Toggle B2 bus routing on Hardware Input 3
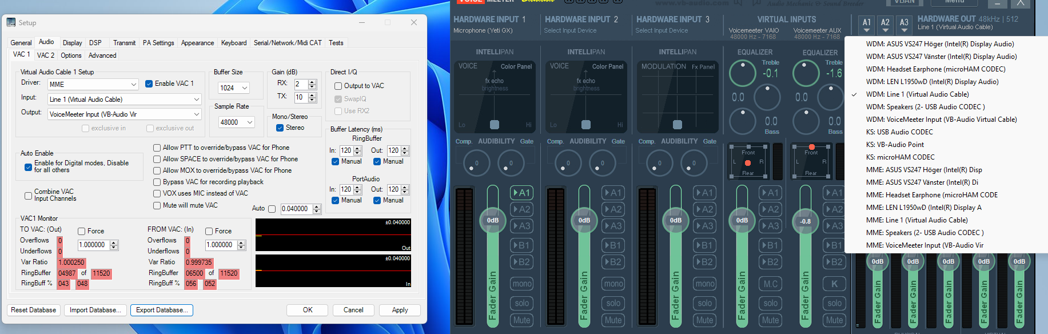Image resolution: width=1048 pixels, height=334 pixels. point(704,262)
